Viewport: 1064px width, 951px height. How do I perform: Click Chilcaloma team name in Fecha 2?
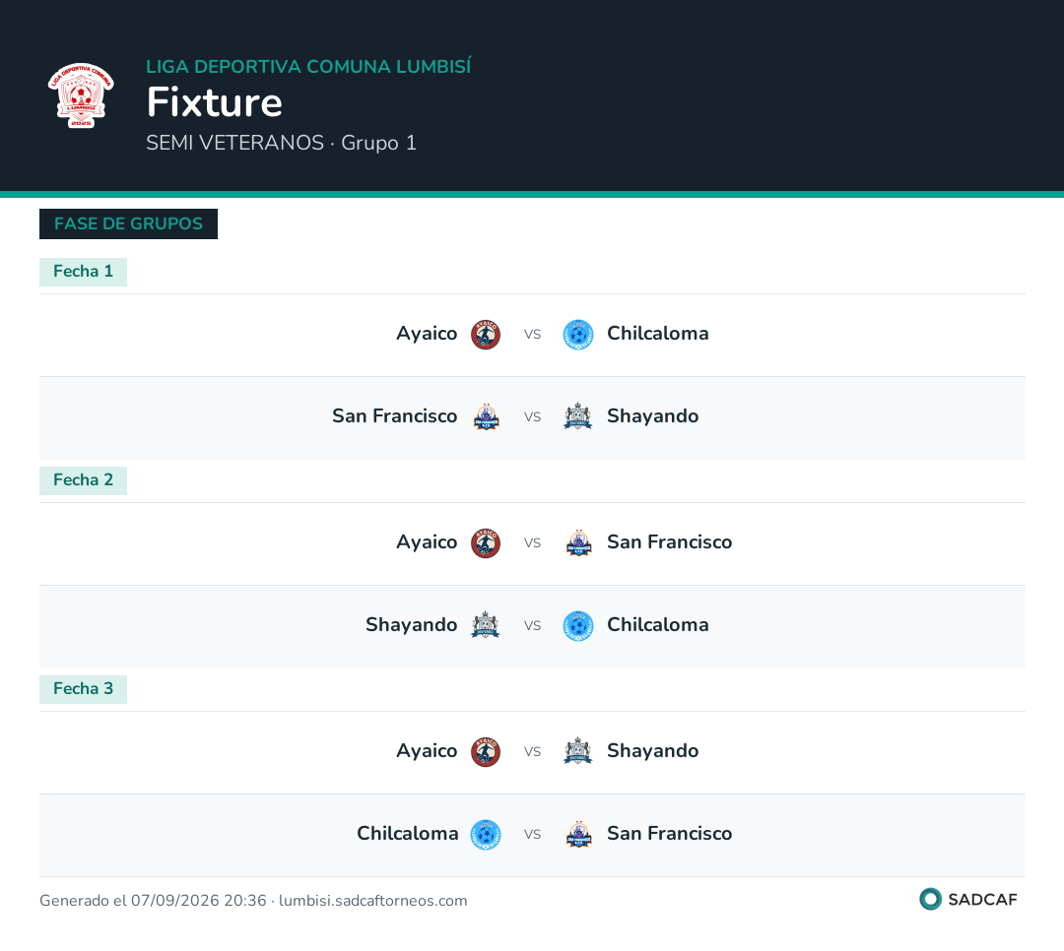coord(657,625)
